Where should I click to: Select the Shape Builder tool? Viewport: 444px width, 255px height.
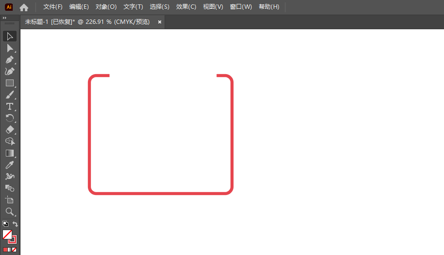point(10,141)
